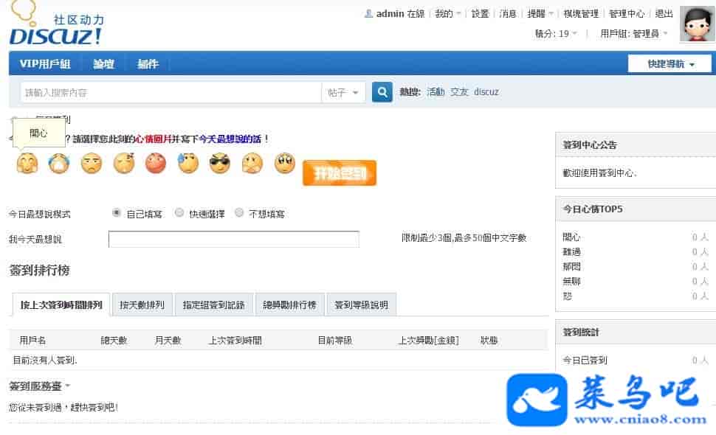Open the VIP用戶組 navigation item
This screenshot has width=716, height=435.
point(45,64)
